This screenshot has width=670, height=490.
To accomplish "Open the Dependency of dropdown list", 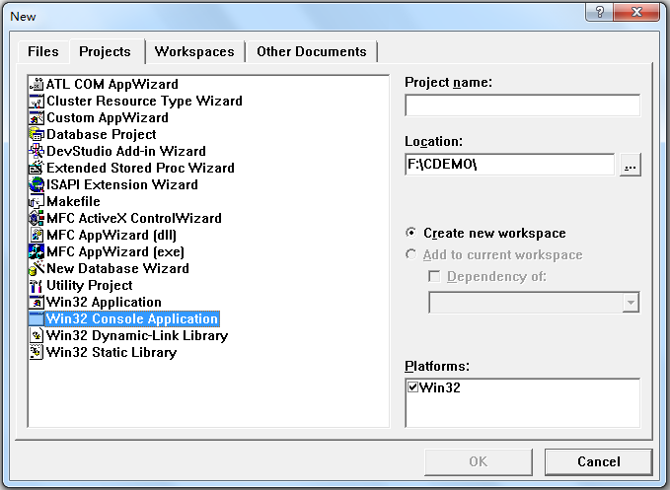I will point(631,303).
